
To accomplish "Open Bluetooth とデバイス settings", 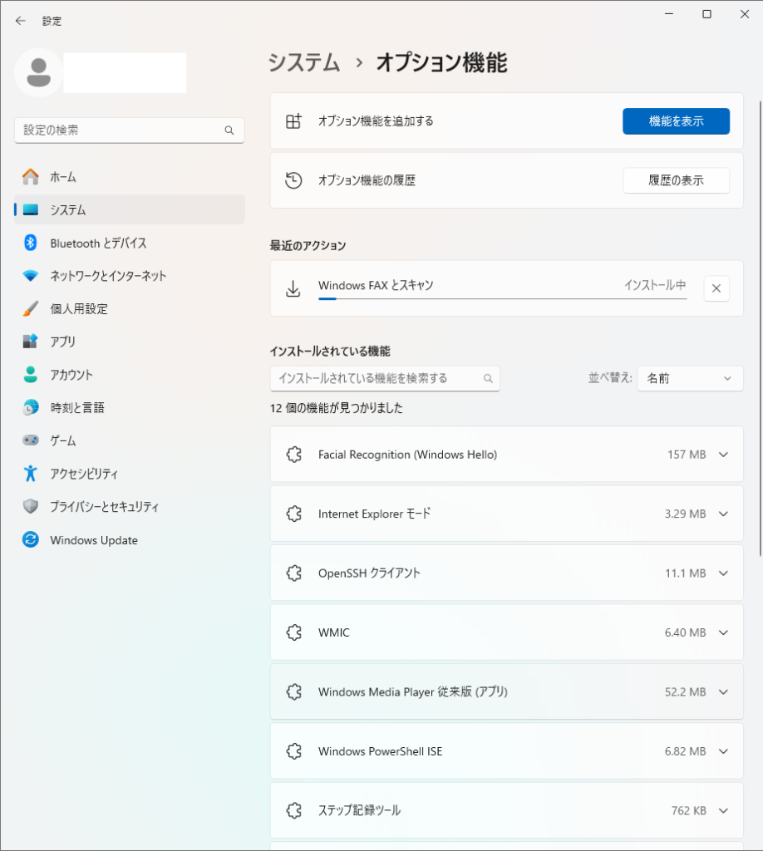I will click(x=129, y=243).
